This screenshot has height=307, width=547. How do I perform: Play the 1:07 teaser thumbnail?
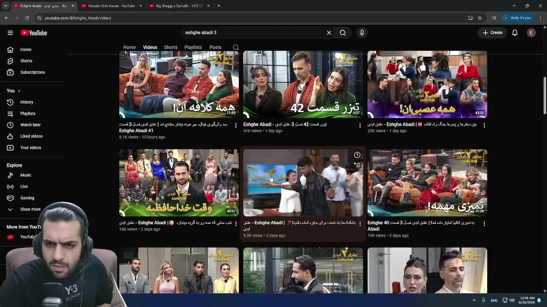pyautogui.click(x=303, y=84)
